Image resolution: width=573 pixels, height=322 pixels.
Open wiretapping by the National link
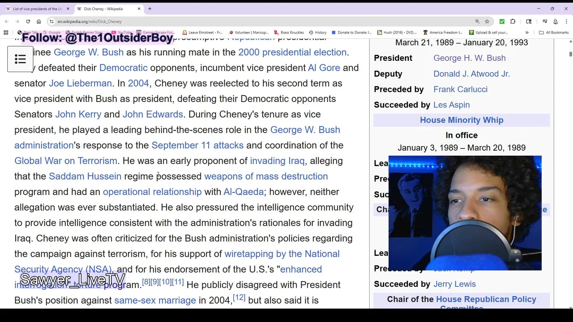pyautogui.click(x=282, y=254)
